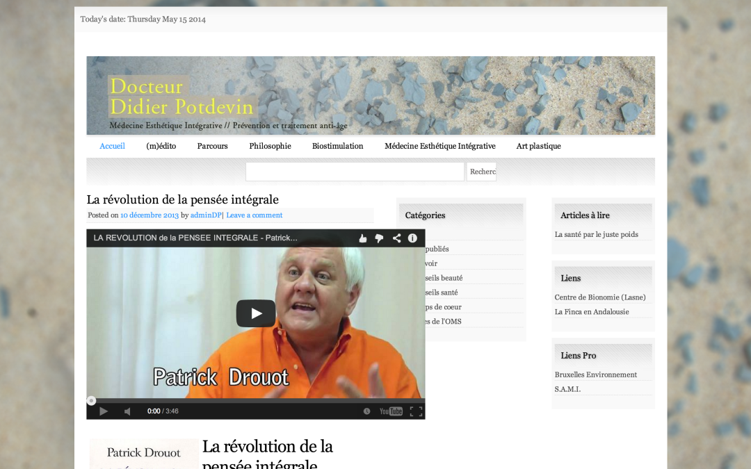Mute the video volume speaker icon
The width and height of the screenshot is (751, 469).
pos(127,411)
